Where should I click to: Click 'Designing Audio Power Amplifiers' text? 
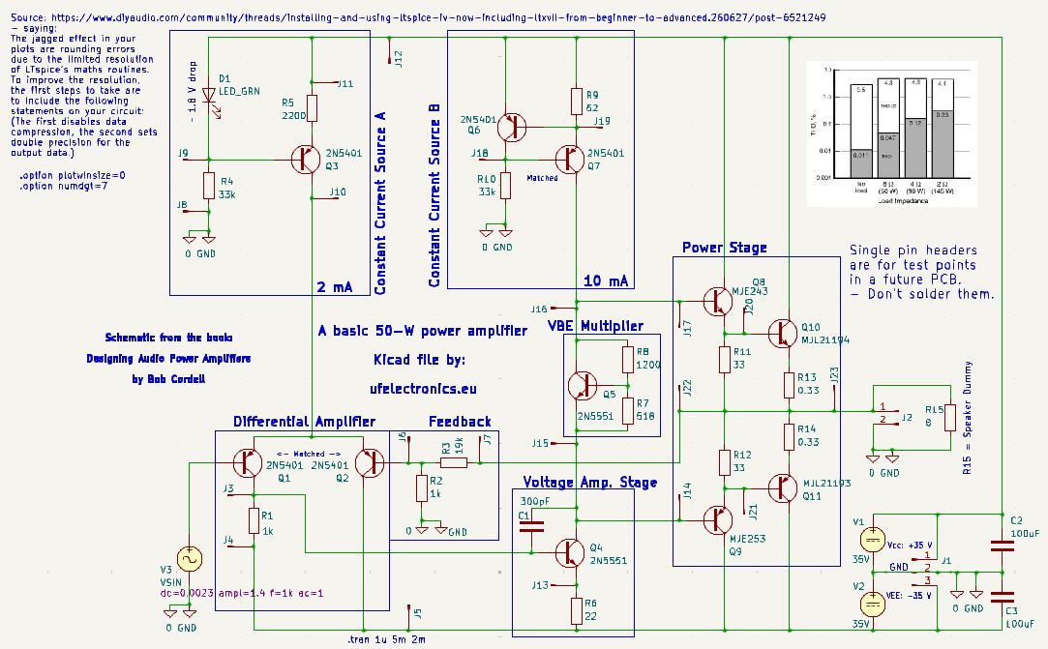pos(168,358)
